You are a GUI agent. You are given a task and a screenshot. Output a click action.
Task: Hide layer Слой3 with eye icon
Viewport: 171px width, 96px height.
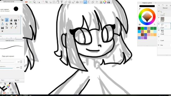(159, 18)
